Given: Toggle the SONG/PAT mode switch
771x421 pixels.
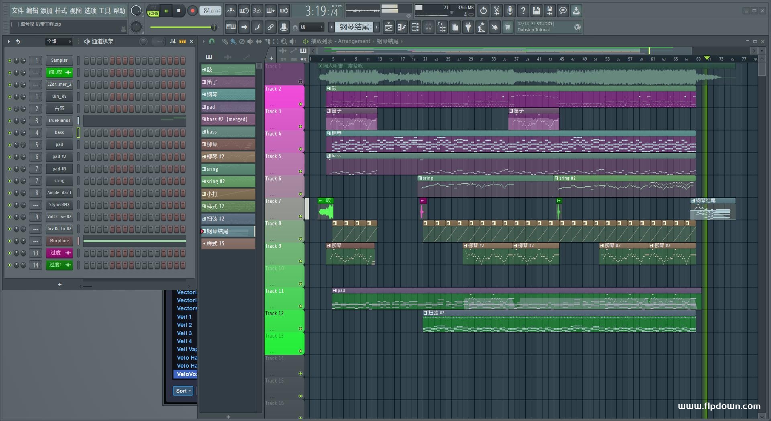Looking at the screenshot, I should point(153,11).
